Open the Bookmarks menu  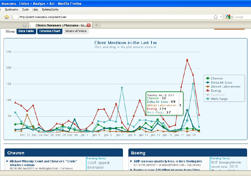click(x=11, y=9)
